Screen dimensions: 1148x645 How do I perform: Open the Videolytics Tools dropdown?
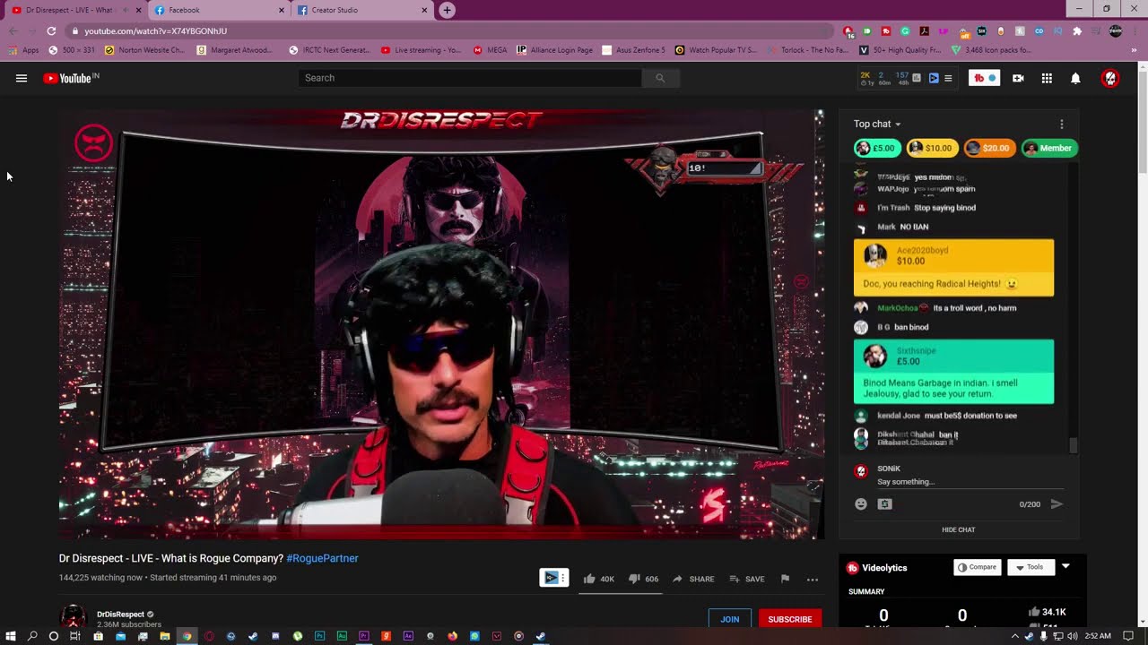click(x=1030, y=567)
